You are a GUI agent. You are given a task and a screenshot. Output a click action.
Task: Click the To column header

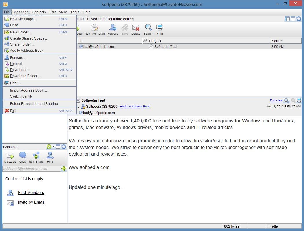click(110, 41)
